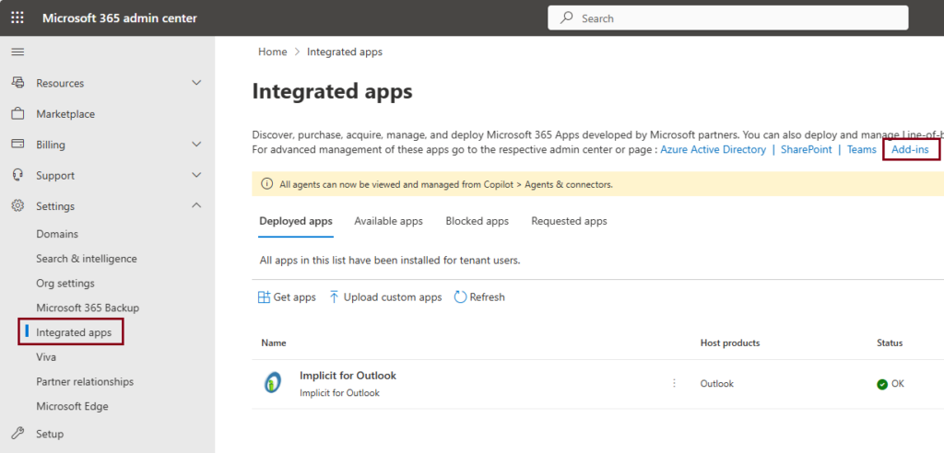This screenshot has height=453, width=944.
Task: Open Viva settings
Action: [x=46, y=357]
